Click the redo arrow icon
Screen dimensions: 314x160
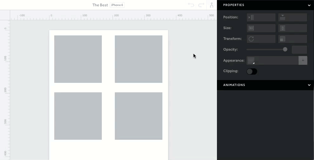pyautogui.click(x=201, y=5)
